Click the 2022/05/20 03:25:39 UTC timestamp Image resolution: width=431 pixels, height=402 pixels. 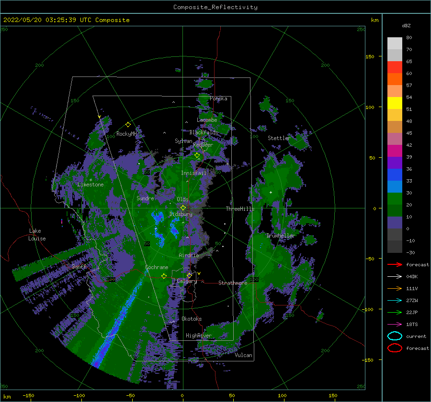click(x=66, y=20)
